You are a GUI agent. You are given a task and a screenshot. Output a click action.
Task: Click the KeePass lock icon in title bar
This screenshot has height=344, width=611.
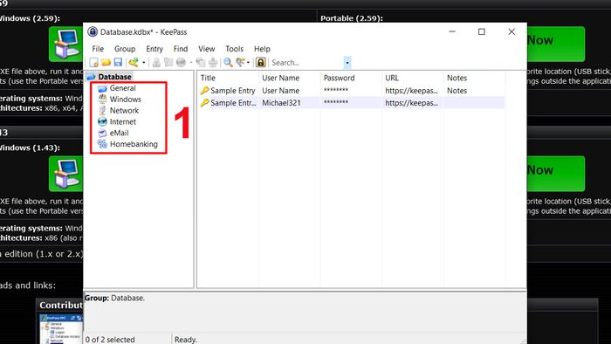coord(93,31)
